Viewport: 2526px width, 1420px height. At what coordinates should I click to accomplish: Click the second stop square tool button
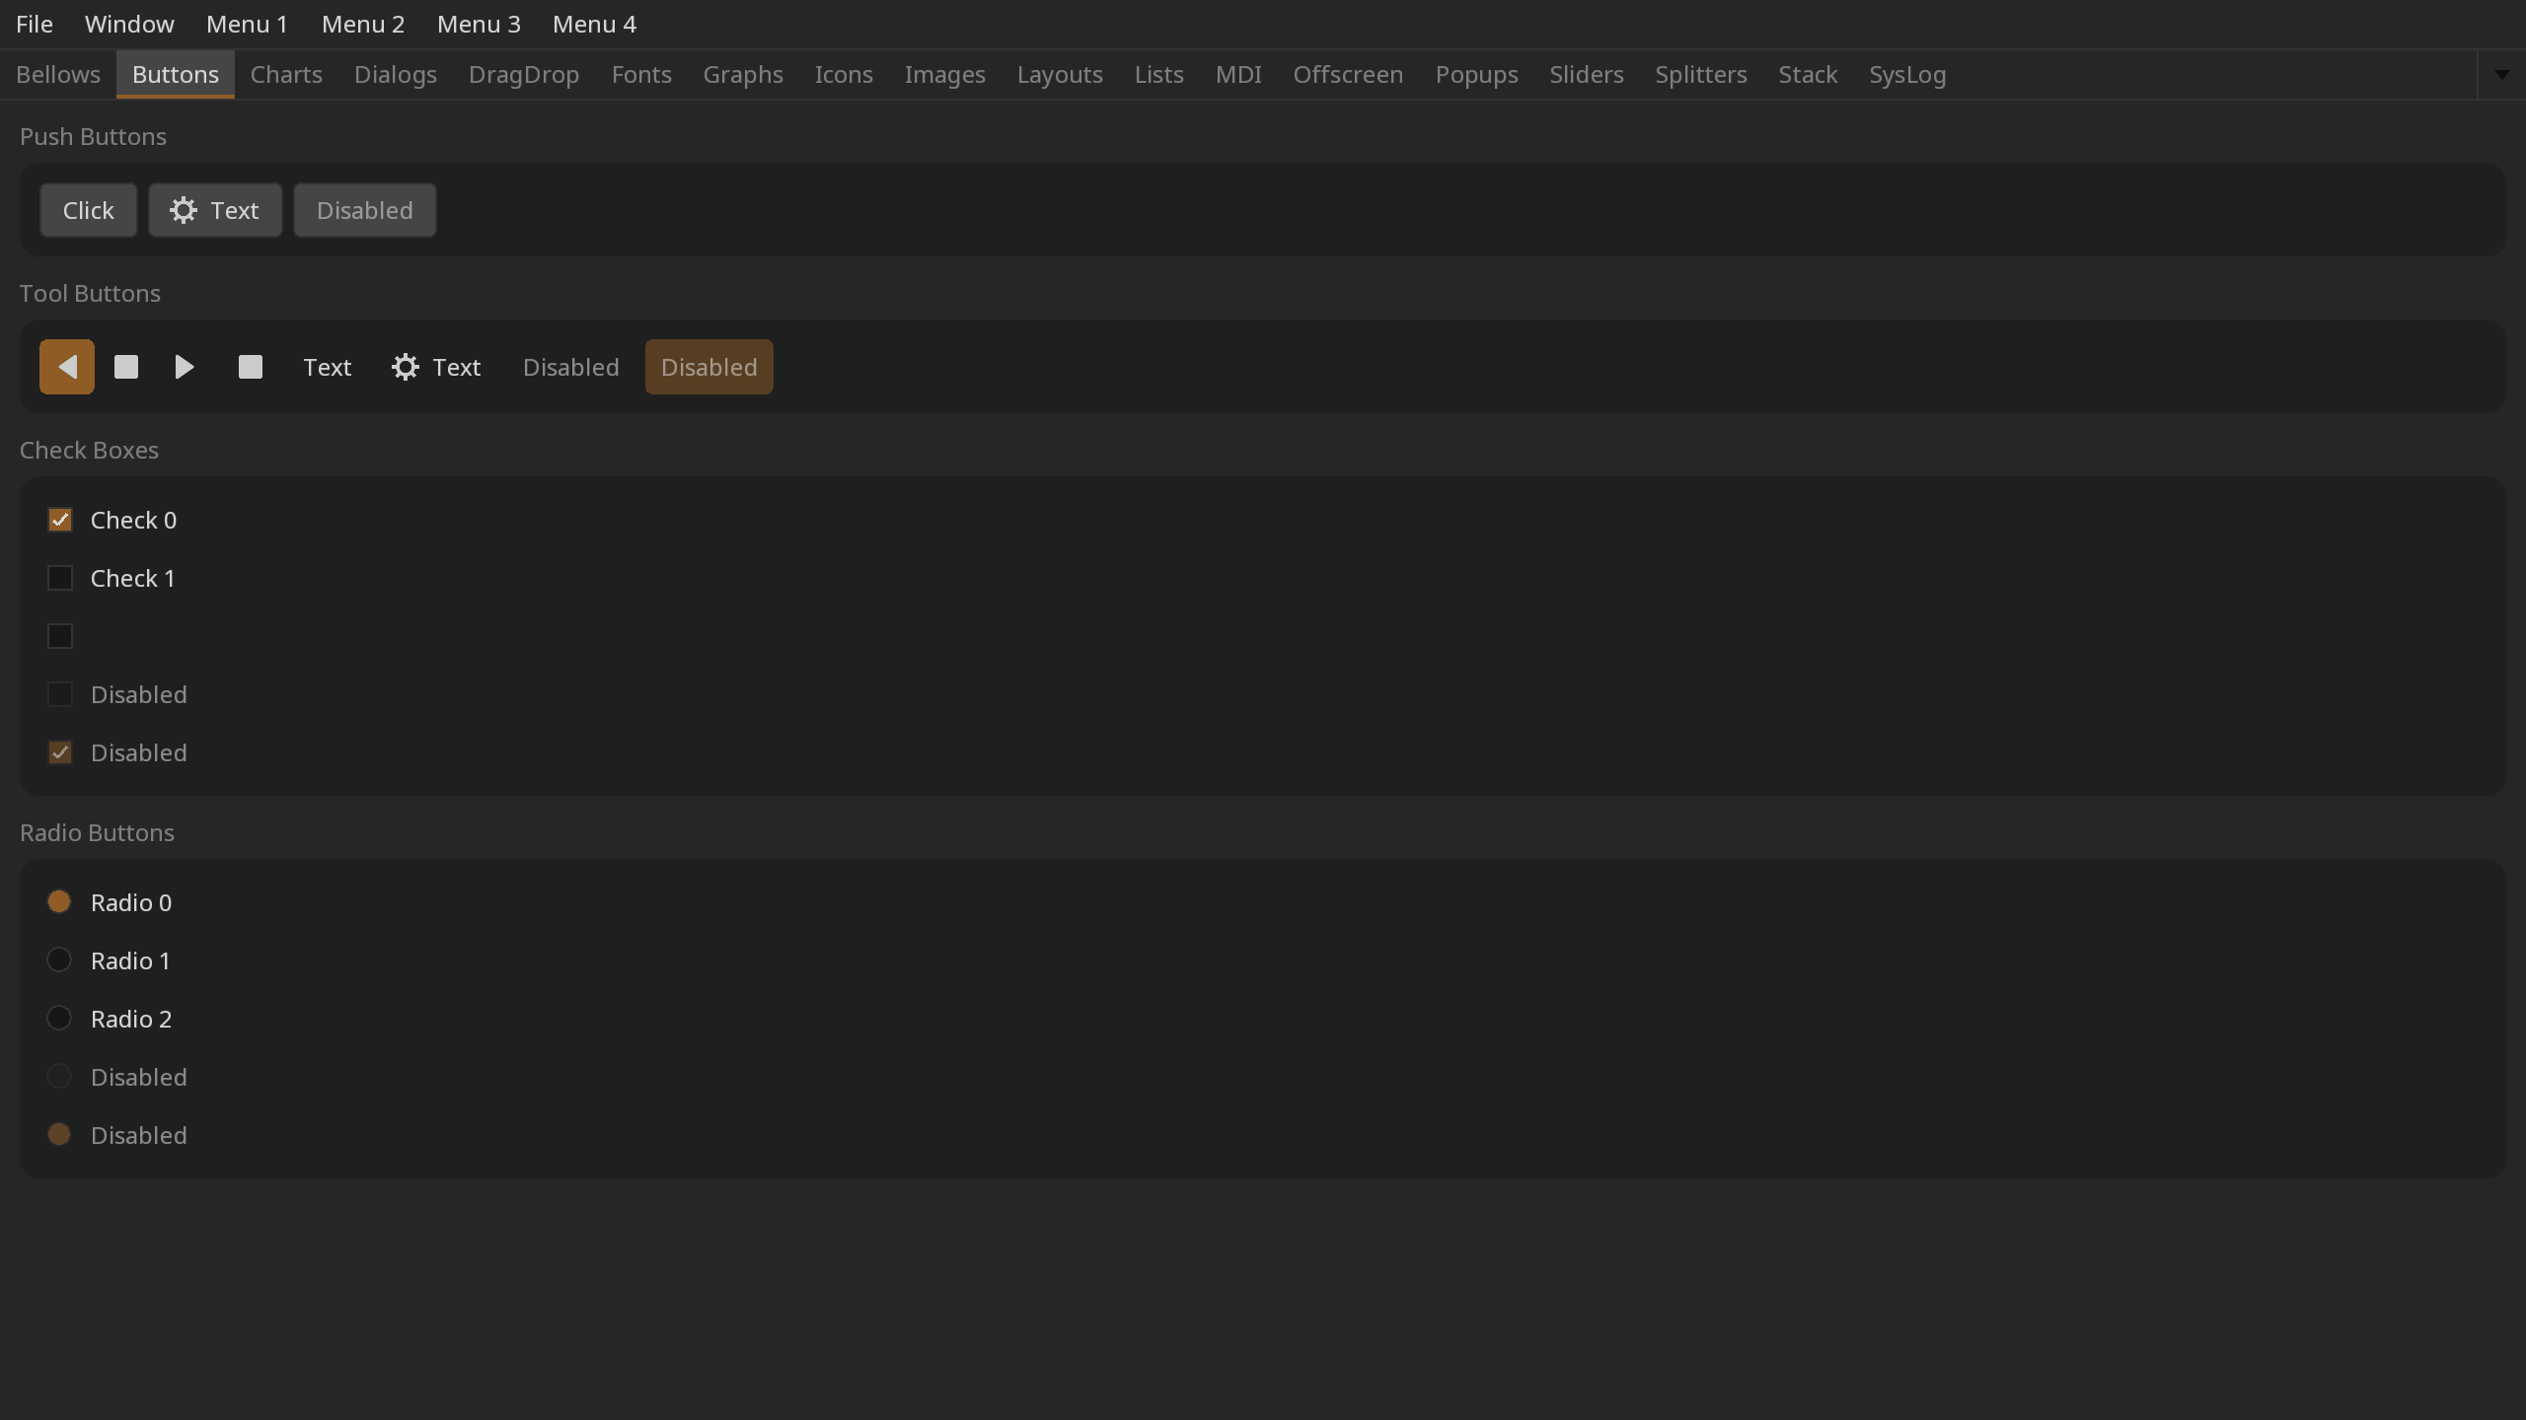tap(251, 367)
